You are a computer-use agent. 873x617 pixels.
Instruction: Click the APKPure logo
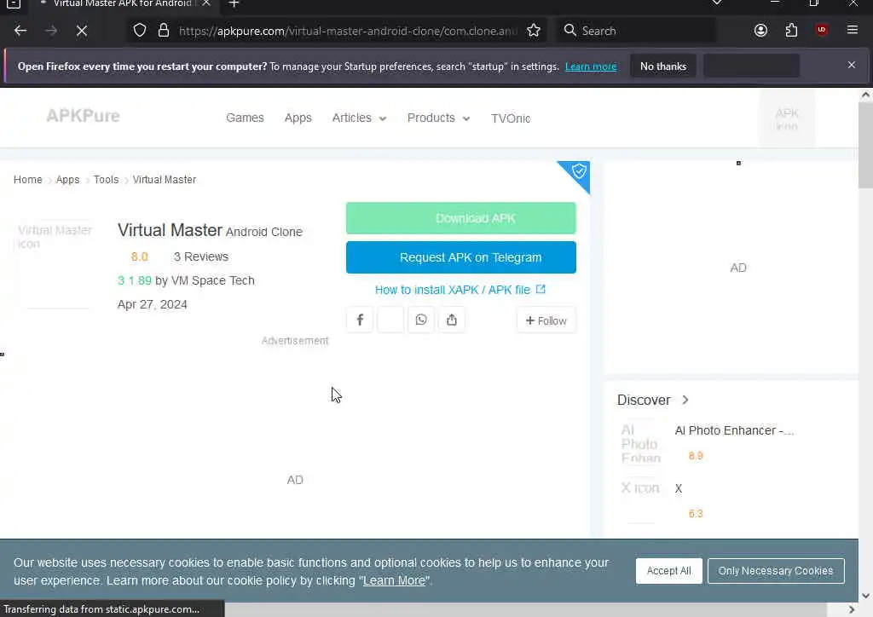click(83, 116)
